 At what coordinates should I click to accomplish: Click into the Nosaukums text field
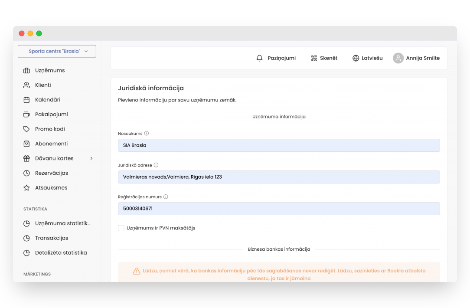279,145
